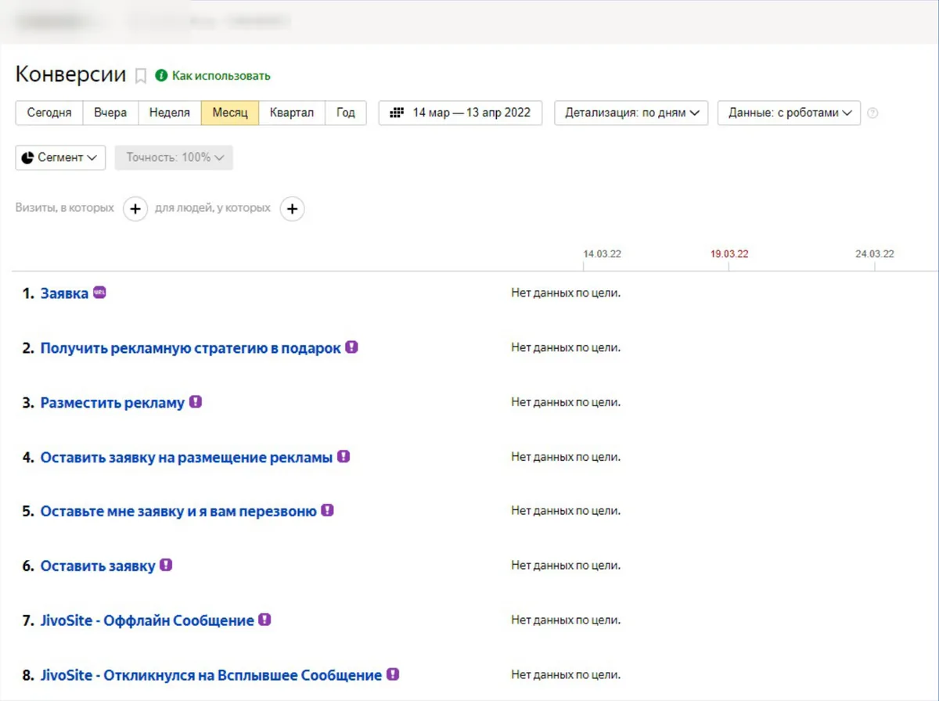The image size is (939, 701).
Task: Select the Сегодня period tab
Action: pos(49,113)
